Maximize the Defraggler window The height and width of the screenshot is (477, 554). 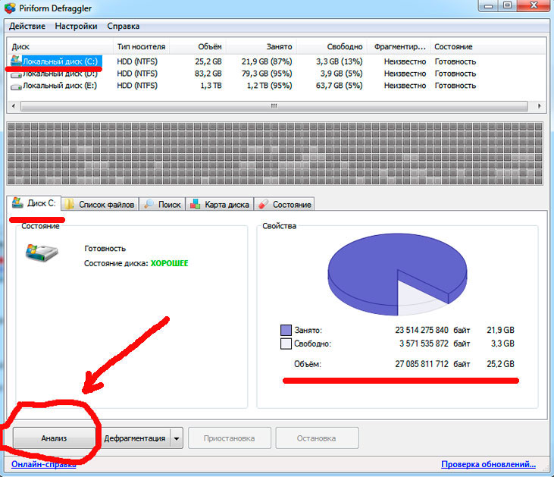(507, 5)
